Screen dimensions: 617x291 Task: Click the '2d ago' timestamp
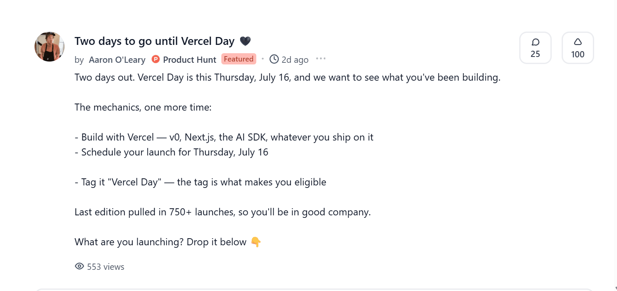(295, 60)
